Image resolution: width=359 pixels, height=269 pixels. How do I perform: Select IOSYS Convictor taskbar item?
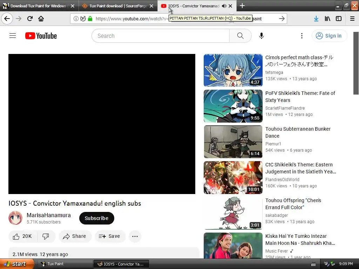pyautogui.click(x=121, y=264)
